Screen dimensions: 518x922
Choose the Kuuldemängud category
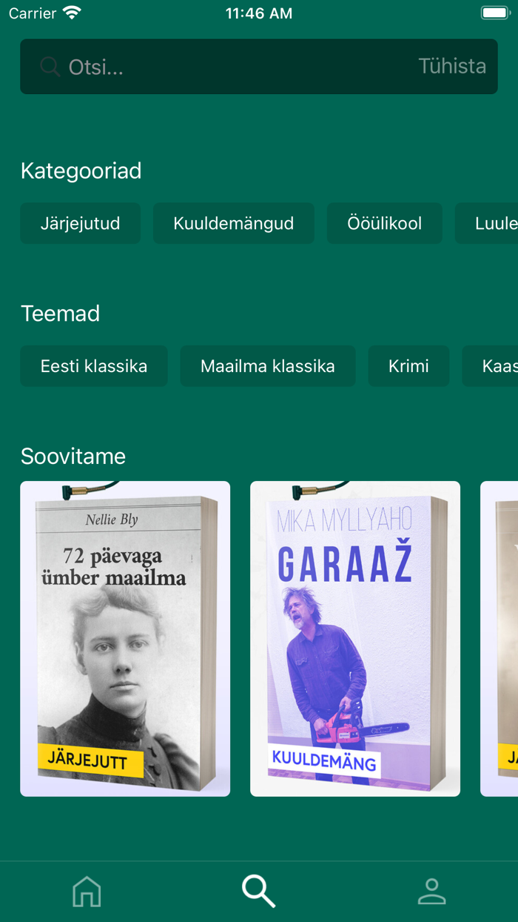tap(234, 223)
